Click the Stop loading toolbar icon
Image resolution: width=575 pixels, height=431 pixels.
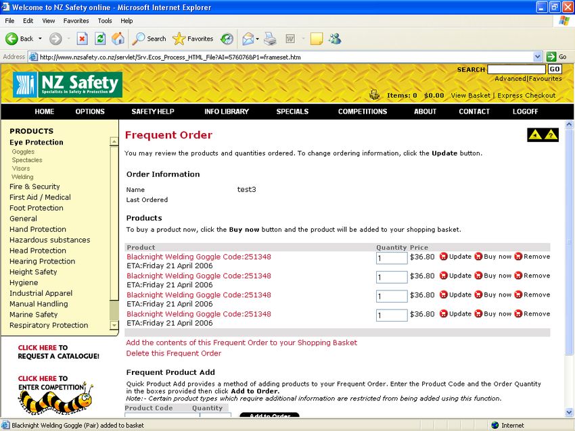point(82,39)
